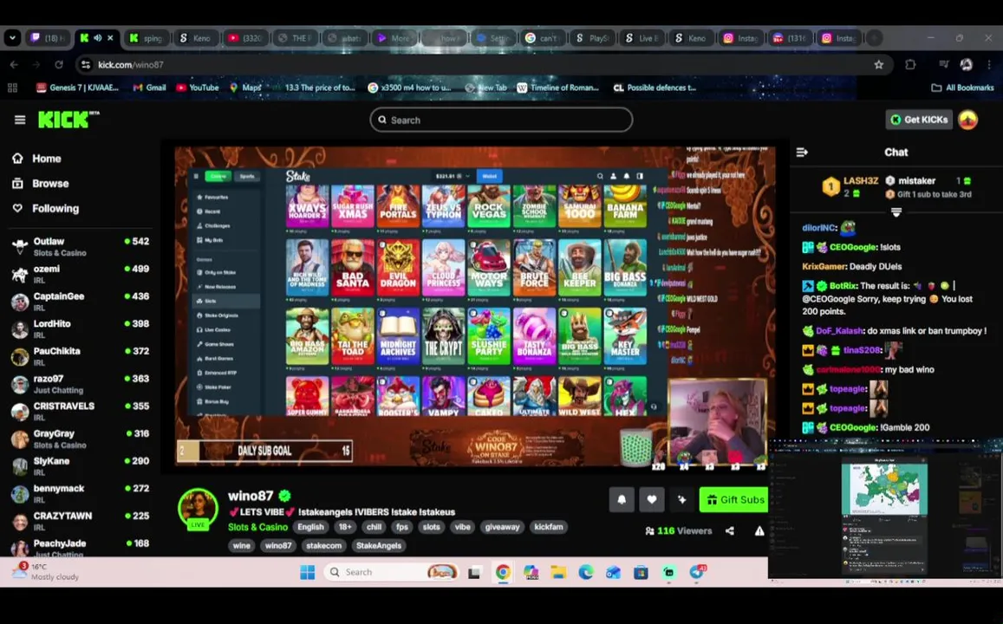Open LordHito's channel in the sidebar
Screen dimensions: 1003x624
80,328
